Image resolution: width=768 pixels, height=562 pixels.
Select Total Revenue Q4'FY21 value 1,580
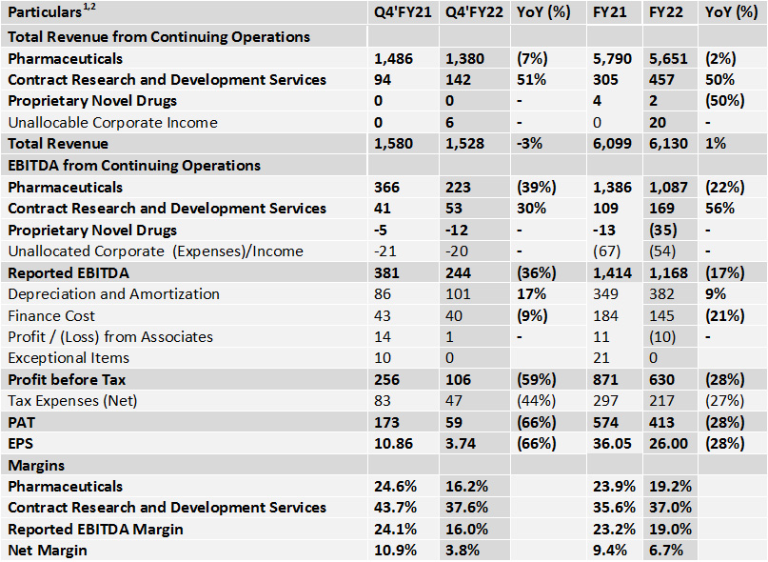[393, 144]
